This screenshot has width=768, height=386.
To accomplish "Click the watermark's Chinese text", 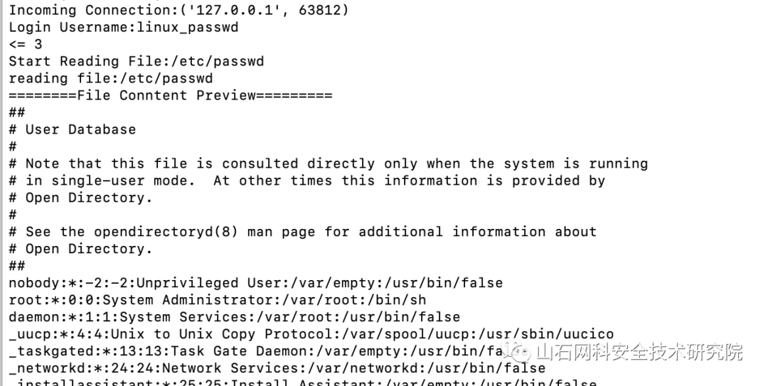I will tap(639, 352).
